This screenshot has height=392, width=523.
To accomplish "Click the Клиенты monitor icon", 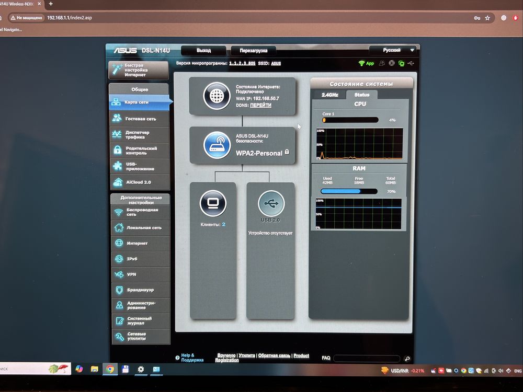I will (213, 203).
